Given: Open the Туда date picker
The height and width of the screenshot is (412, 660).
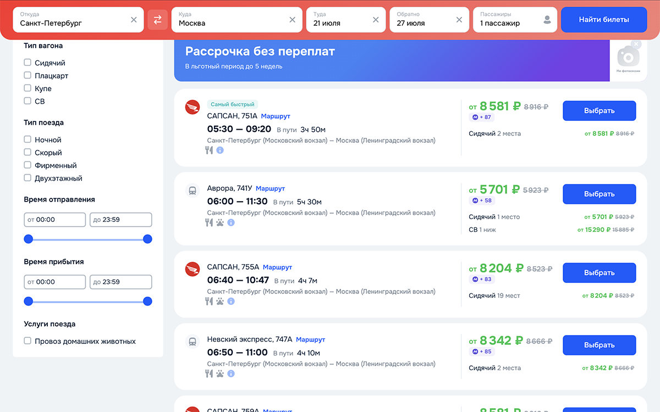Looking at the screenshot, I should [x=346, y=20].
